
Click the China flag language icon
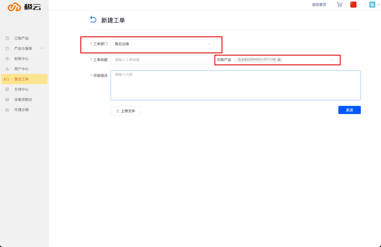pyautogui.click(x=353, y=5)
